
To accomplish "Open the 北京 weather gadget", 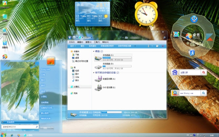I will coord(93,14).
